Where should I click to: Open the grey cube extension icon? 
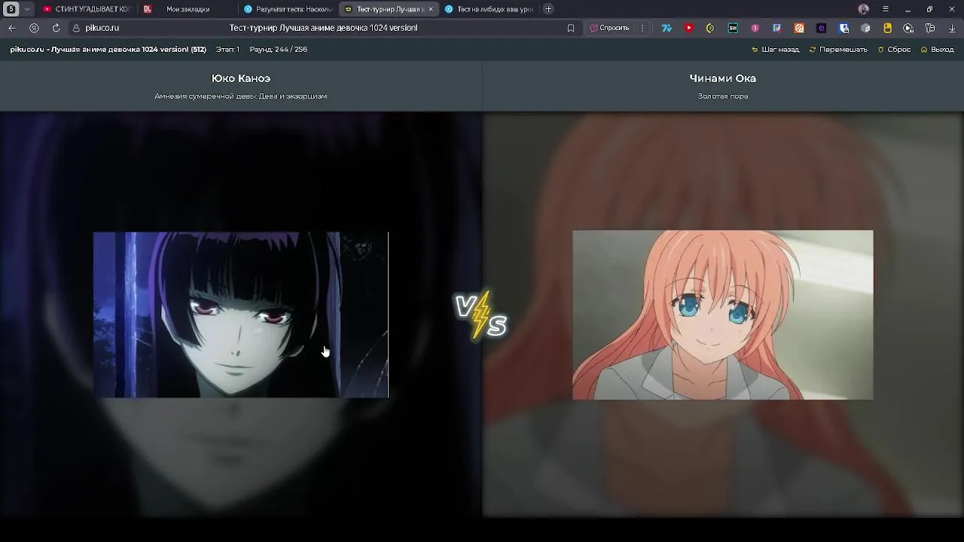point(865,28)
